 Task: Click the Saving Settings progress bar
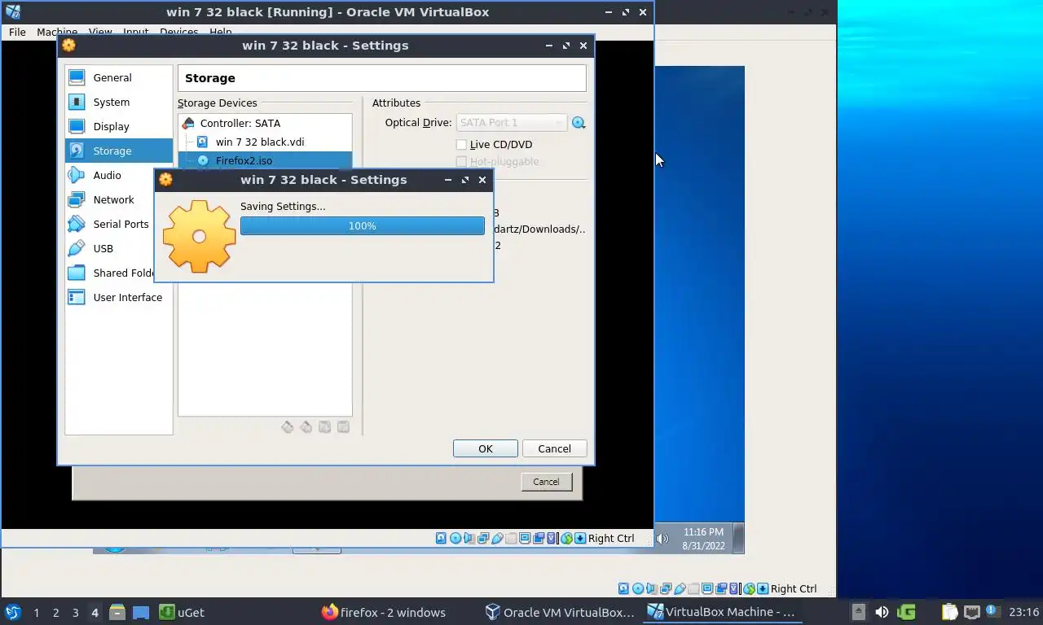(363, 226)
